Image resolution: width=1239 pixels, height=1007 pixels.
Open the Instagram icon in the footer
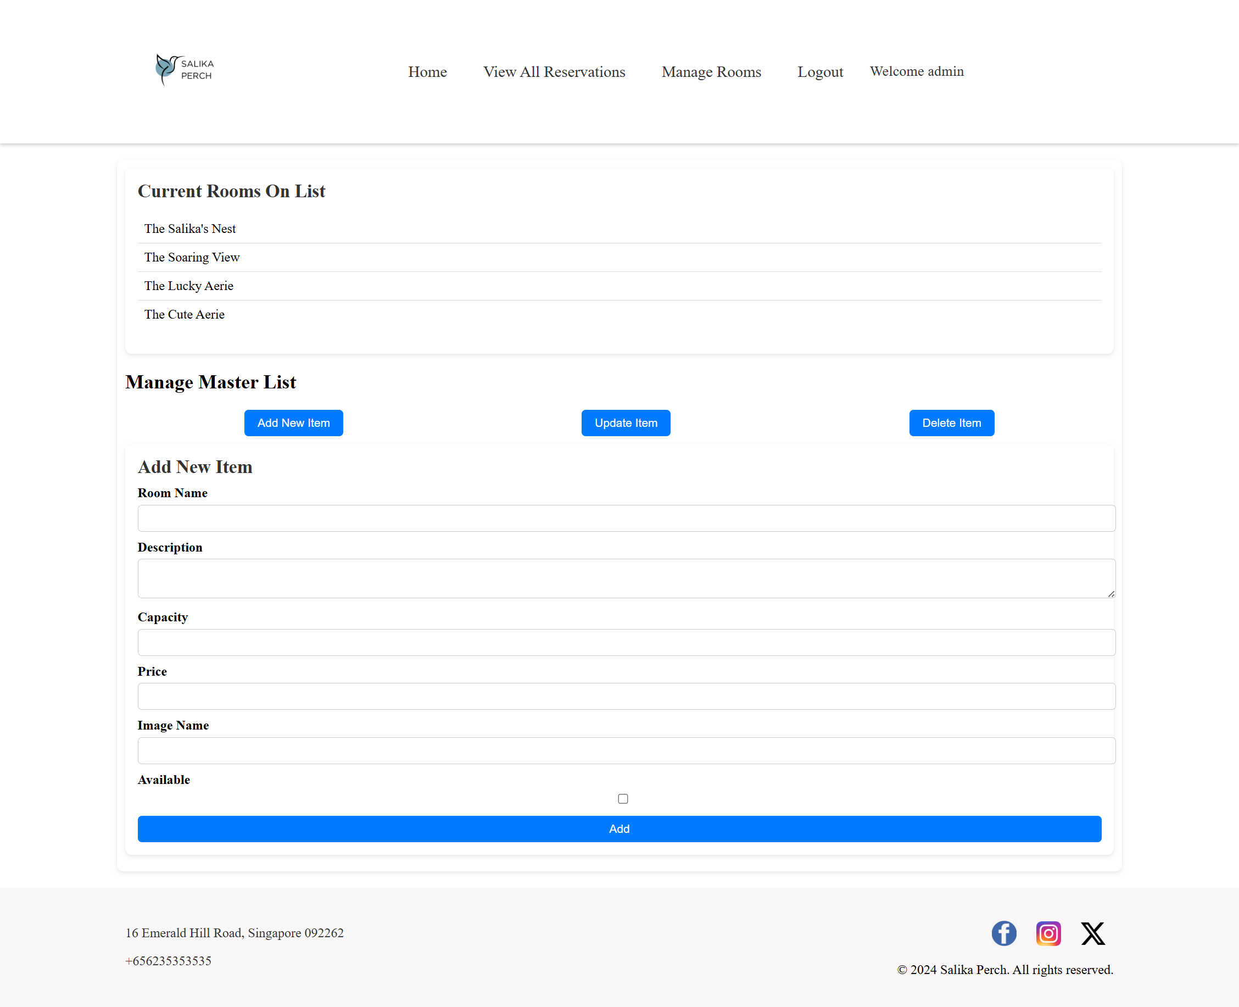[x=1048, y=933]
